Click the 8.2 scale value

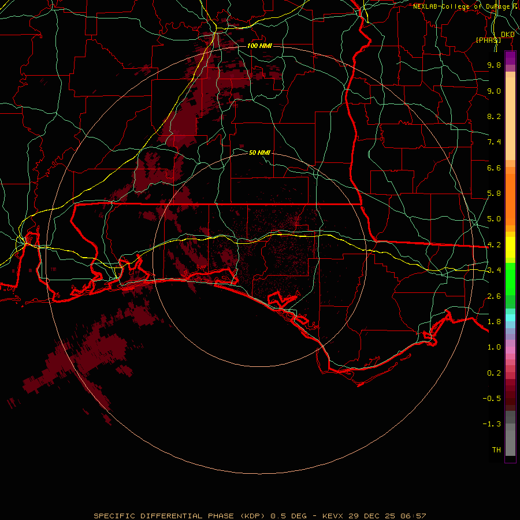[494, 116]
